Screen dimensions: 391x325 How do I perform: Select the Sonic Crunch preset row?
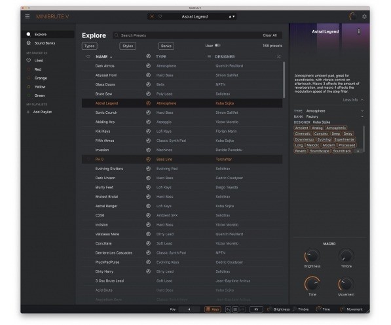click(x=182, y=112)
